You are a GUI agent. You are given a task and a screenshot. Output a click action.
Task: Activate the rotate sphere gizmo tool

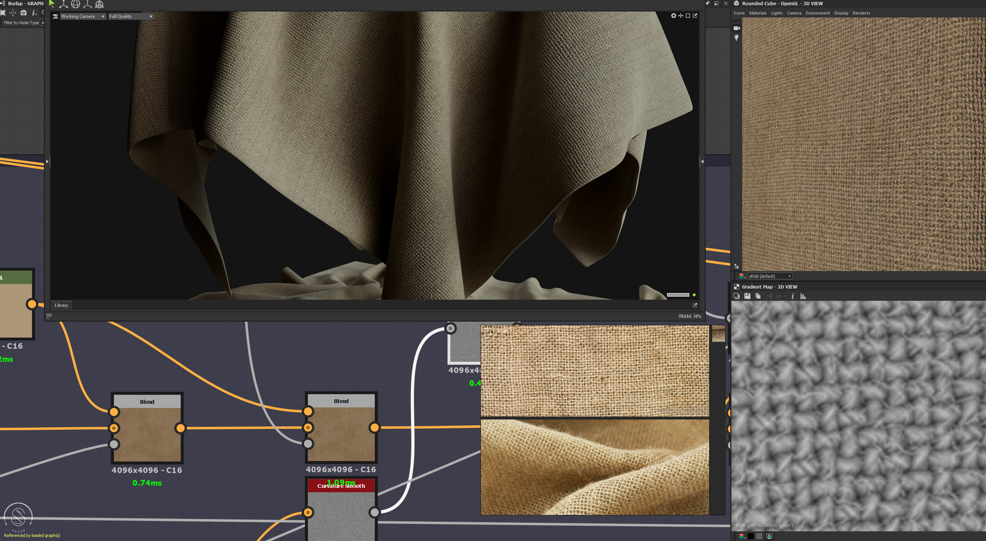coord(76,4)
